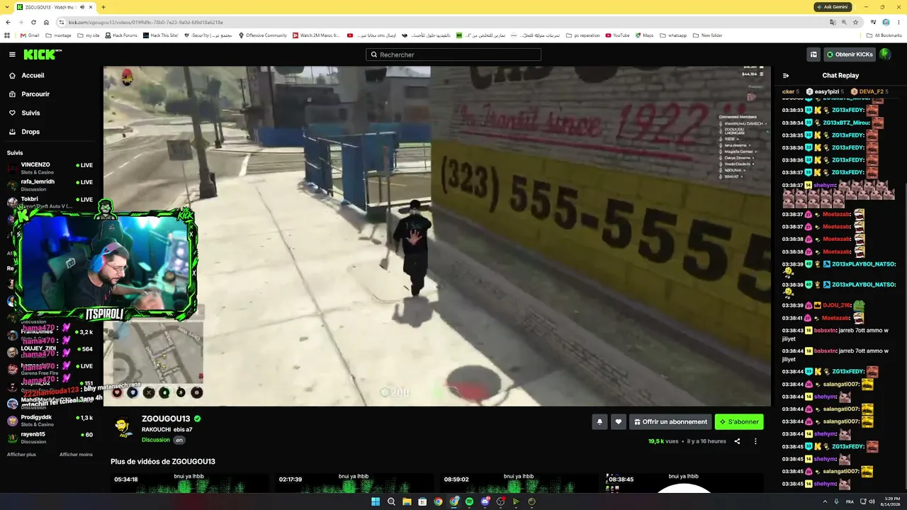This screenshot has height=510, width=907.
Task: Toggle notifications bell for ZGOUGOU13
Action: coord(599,421)
